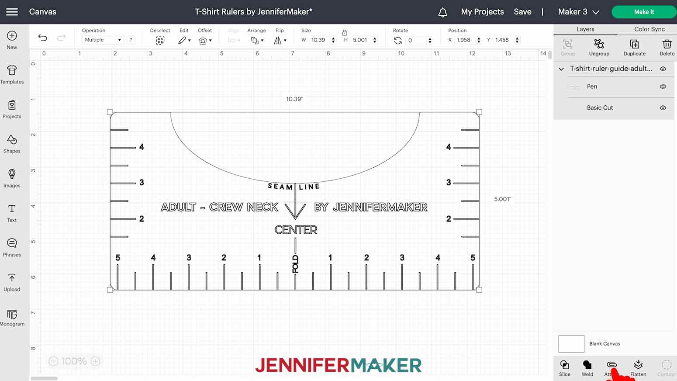Add Text to canvas
The height and width of the screenshot is (381, 677).
12,213
